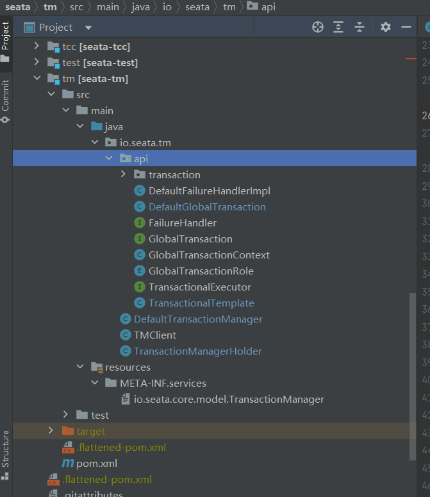Click 'java' in the breadcrumb bar

(x=140, y=7)
